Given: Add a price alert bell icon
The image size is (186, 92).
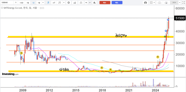Looking at the screenshot, I should click(x=94, y=2).
